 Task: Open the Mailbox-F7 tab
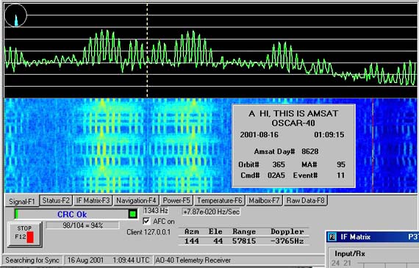click(x=264, y=200)
